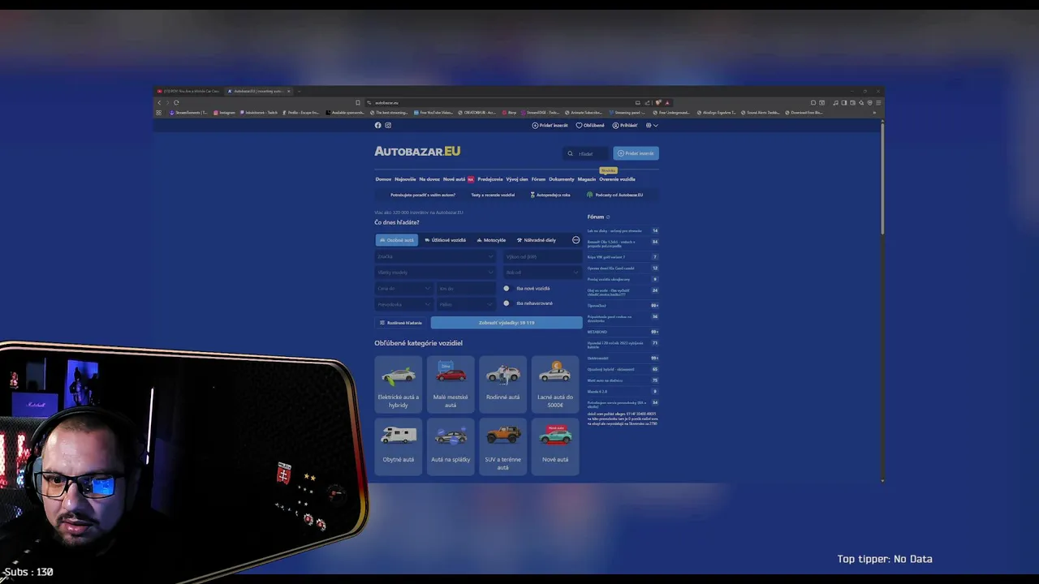
Task: Click the Autopredajca roka trophy link
Action: pos(550,195)
